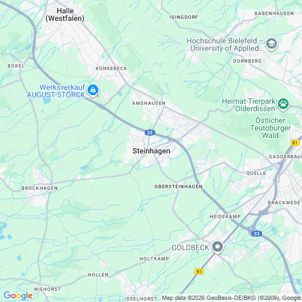Click the yellow 61 shield south of GOLDBECK

click(199, 272)
